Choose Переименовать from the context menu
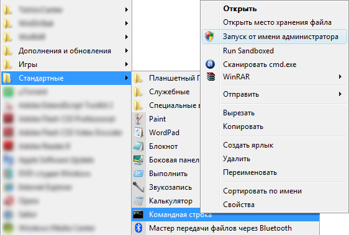 point(250,172)
